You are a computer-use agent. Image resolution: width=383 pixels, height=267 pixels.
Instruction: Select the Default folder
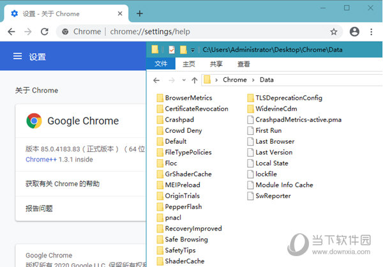point(172,141)
